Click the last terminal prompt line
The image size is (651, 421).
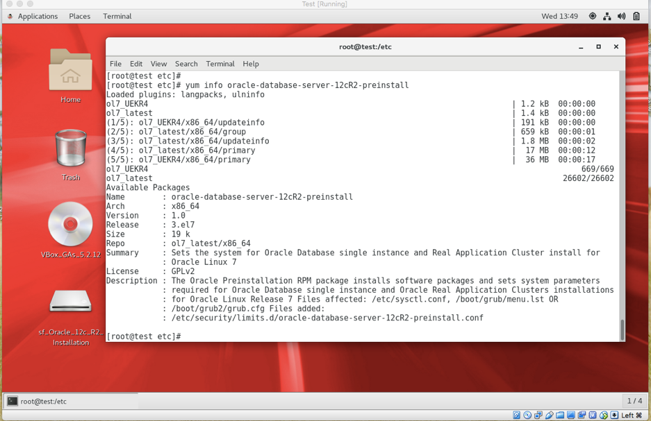click(x=144, y=336)
